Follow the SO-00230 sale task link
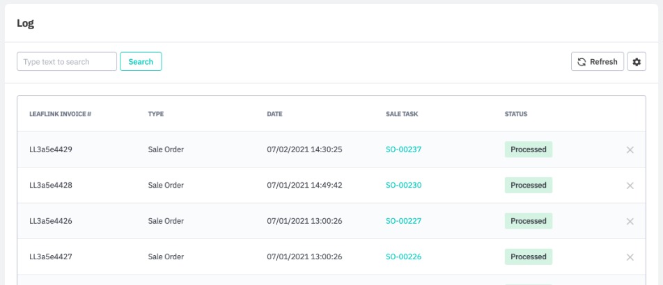This screenshot has height=285, width=663. click(403, 186)
